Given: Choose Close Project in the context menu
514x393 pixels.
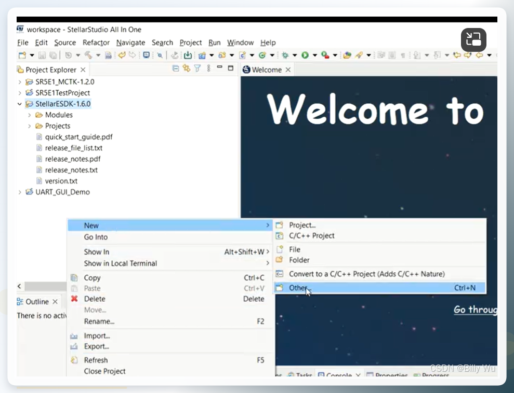Looking at the screenshot, I should tap(170, 371).
